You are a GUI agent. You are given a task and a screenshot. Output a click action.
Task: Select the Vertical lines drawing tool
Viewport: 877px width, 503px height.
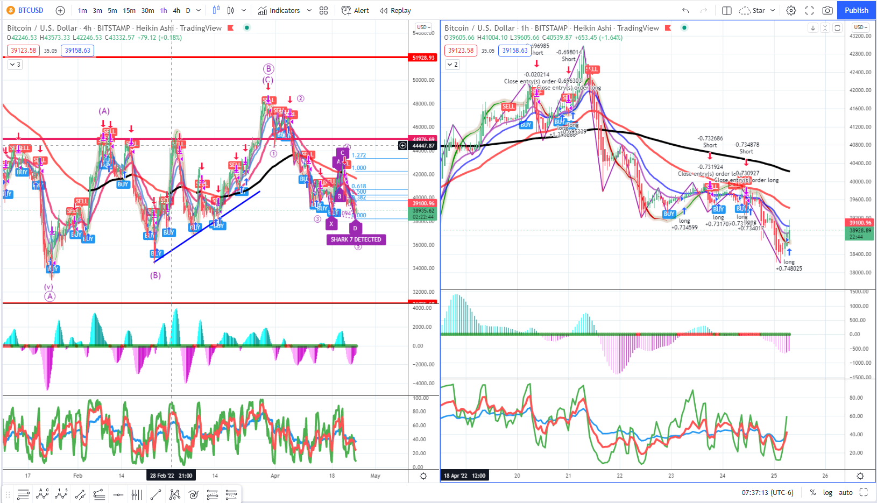coord(137,494)
